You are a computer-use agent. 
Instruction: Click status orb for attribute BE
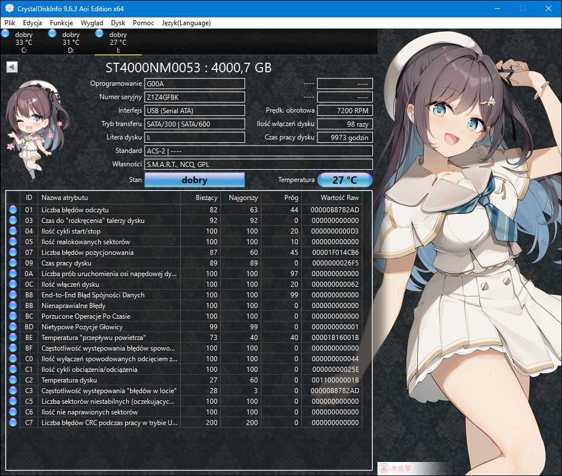pos(13,338)
